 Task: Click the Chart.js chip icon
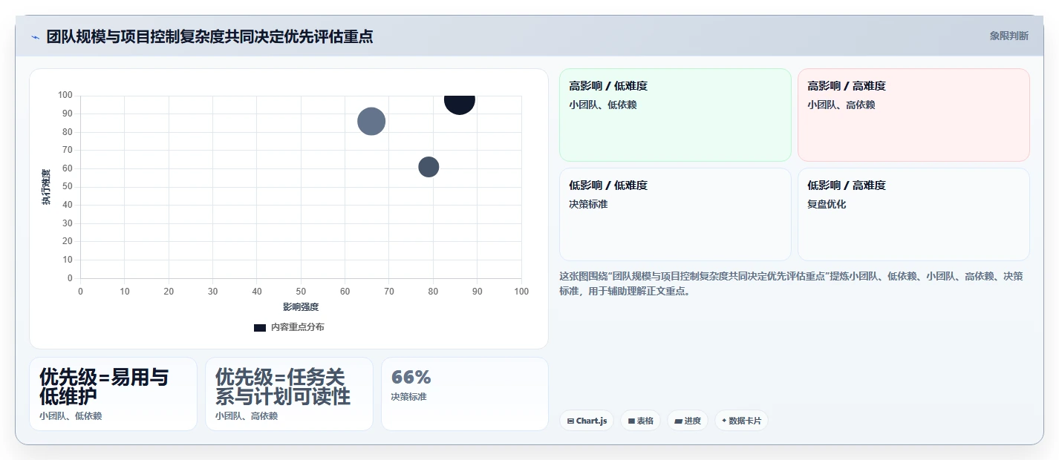tap(570, 421)
